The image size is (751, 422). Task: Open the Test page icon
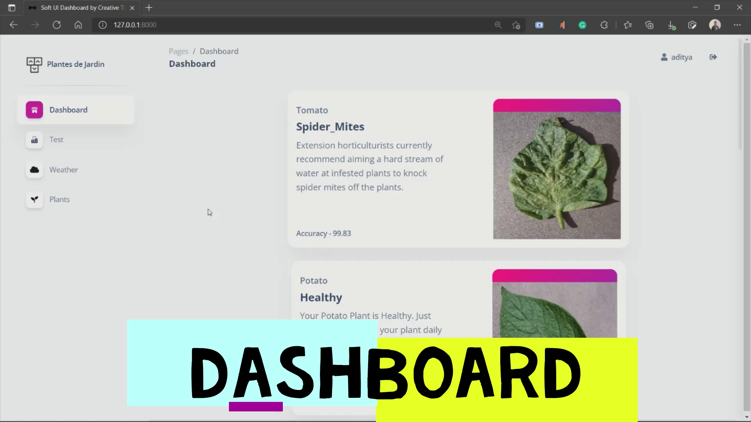(34, 140)
